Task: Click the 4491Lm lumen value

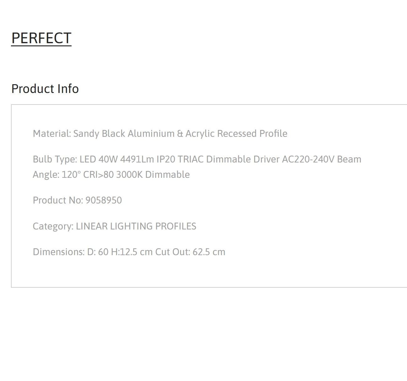Action: click(x=137, y=159)
